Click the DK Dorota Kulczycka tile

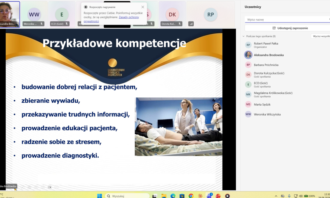[172, 15]
